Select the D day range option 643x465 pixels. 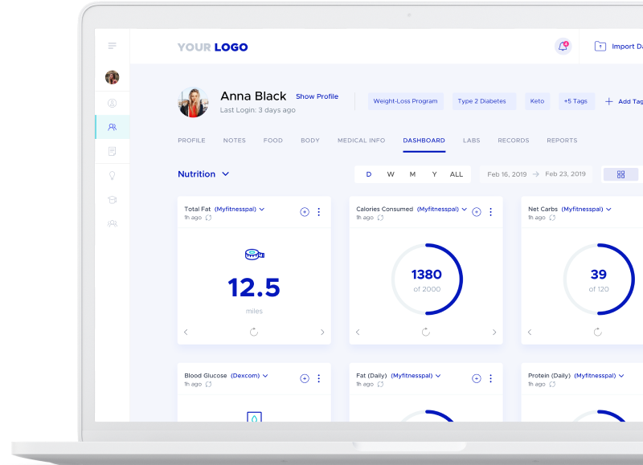point(369,174)
